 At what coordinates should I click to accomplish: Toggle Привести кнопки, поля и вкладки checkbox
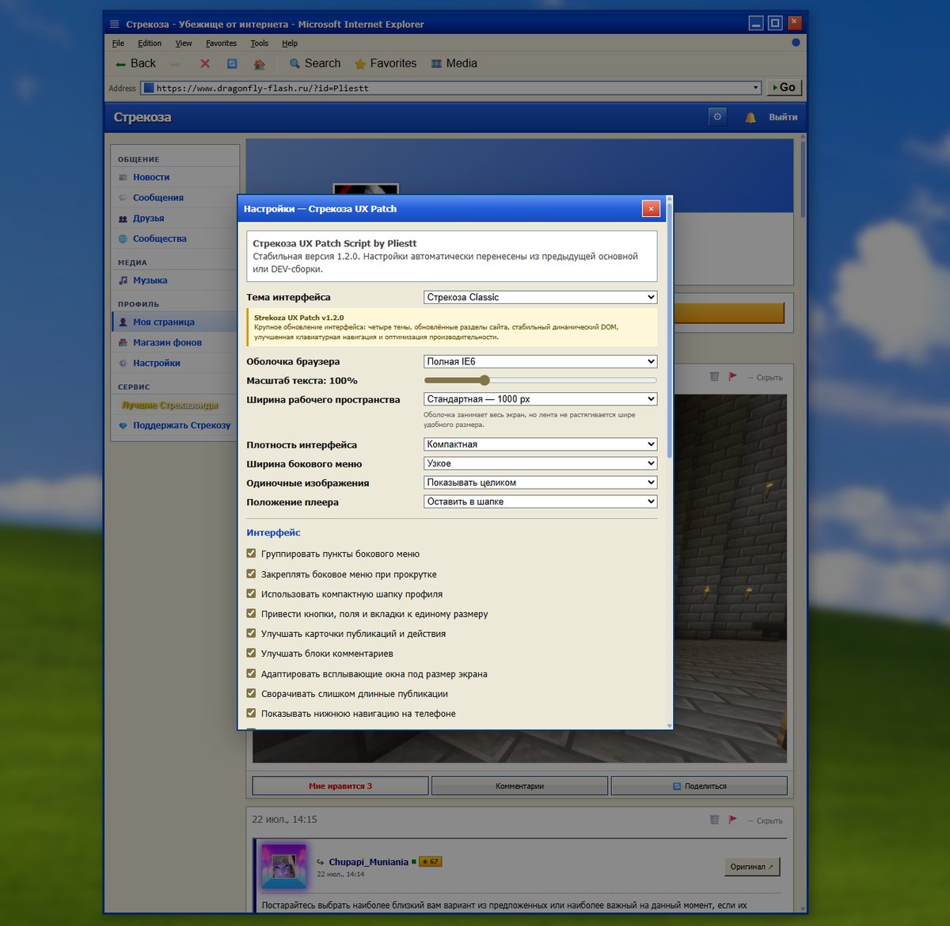click(251, 613)
